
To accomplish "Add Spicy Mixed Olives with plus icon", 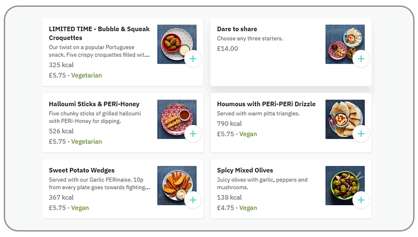I will click(x=361, y=200).
